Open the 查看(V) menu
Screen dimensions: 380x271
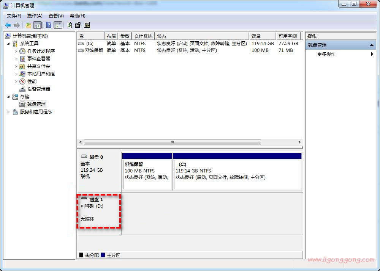56,16
